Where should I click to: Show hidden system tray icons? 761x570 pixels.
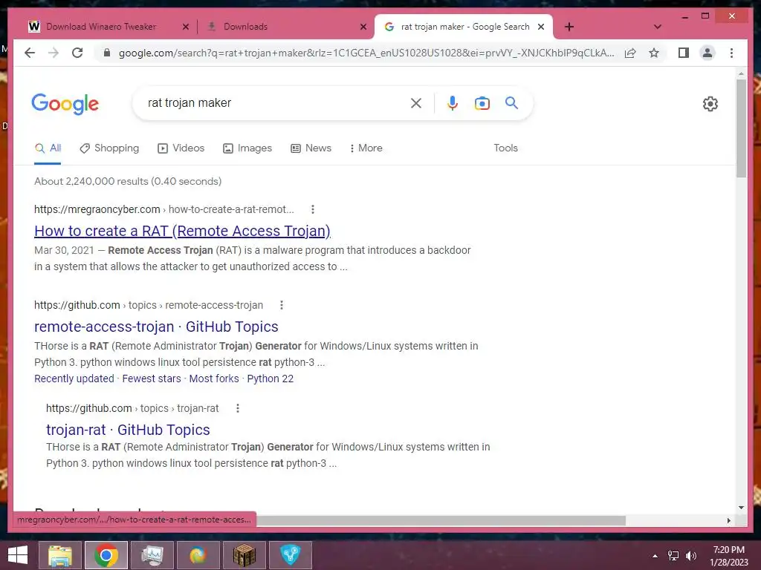[655, 556]
